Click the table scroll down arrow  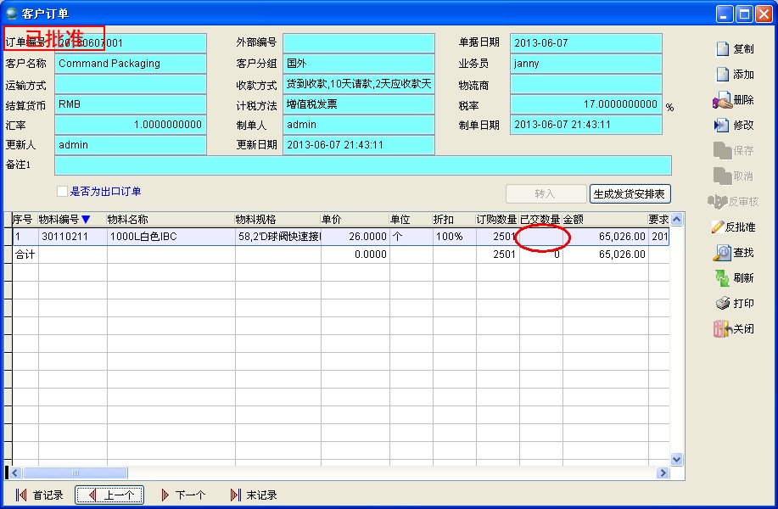[x=677, y=459]
